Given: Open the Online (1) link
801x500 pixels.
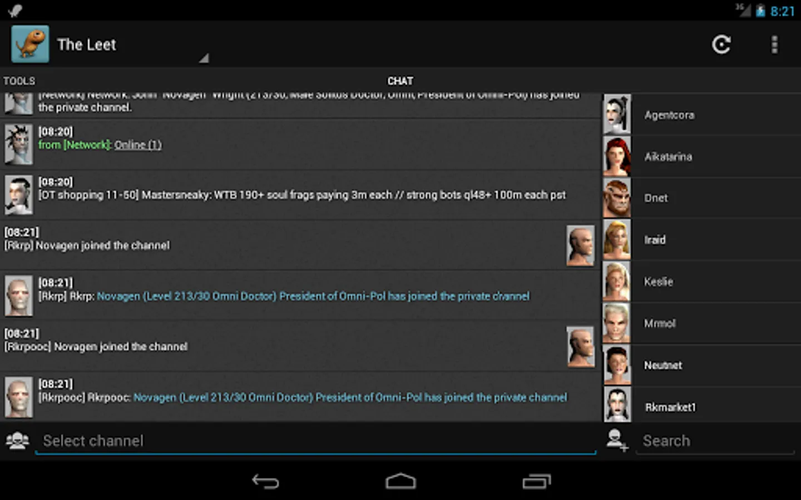Looking at the screenshot, I should (x=138, y=145).
